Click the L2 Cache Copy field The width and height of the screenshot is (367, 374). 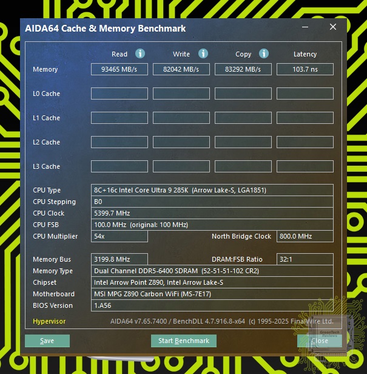point(243,142)
